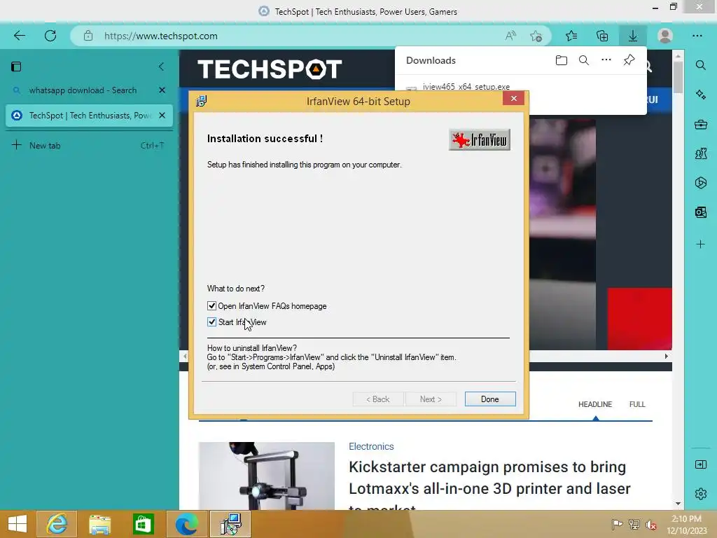Open the Edge sidebar Discover sparkle icon

pyautogui.click(x=700, y=95)
